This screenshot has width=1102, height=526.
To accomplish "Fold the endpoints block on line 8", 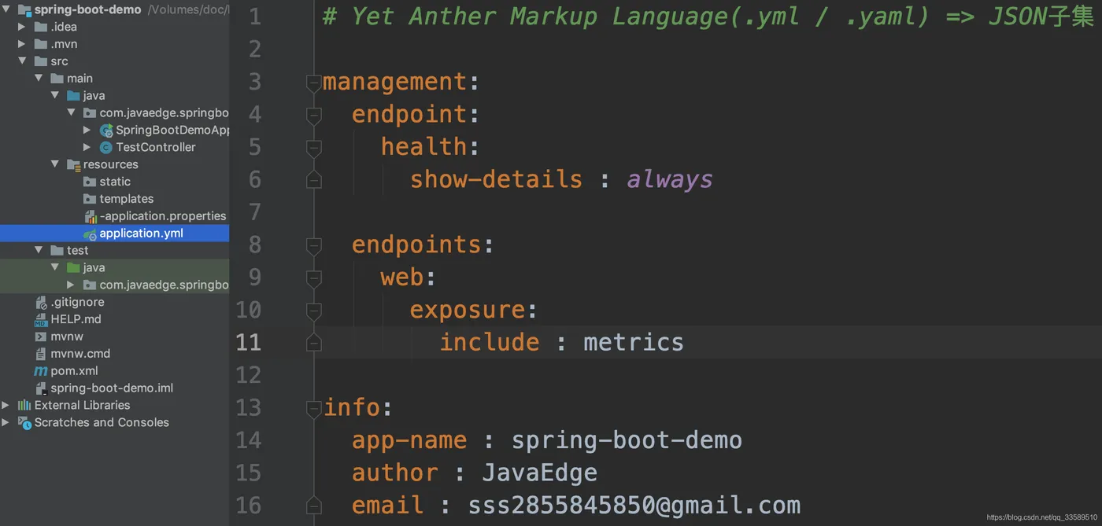I will 313,245.
